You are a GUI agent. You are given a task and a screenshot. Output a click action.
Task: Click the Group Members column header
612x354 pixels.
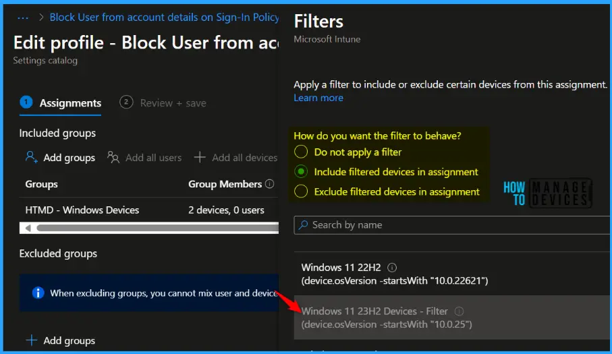tap(225, 184)
